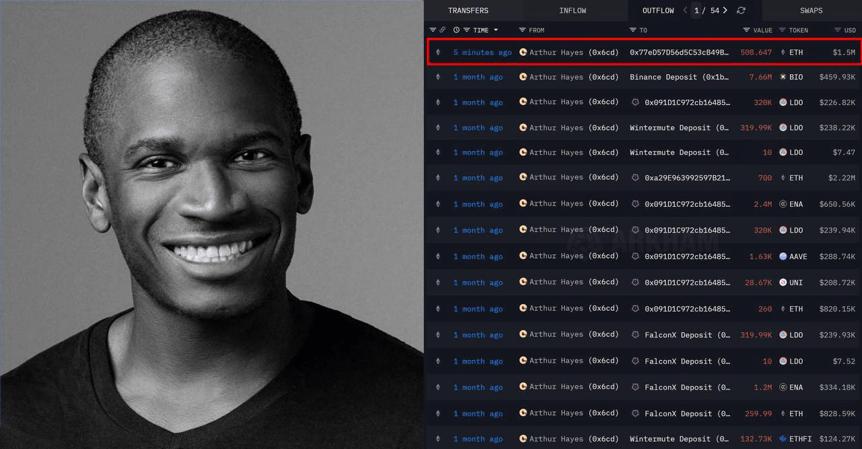Switch to the TRANSFERS tab

tap(468, 10)
